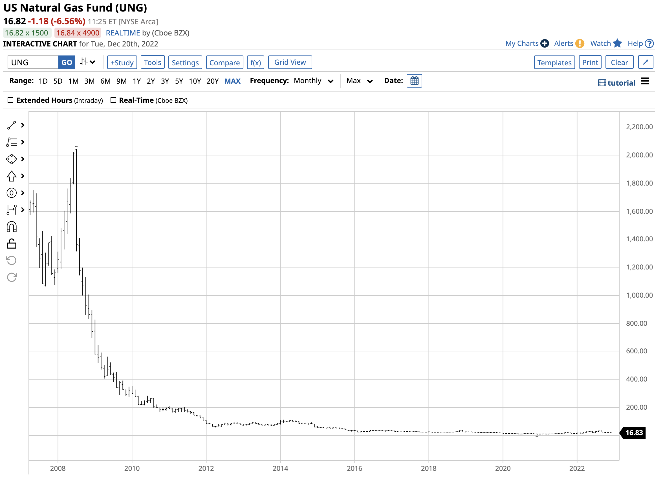Click the unlock drawings padlock icon
The image size is (665, 495).
[x=12, y=244]
